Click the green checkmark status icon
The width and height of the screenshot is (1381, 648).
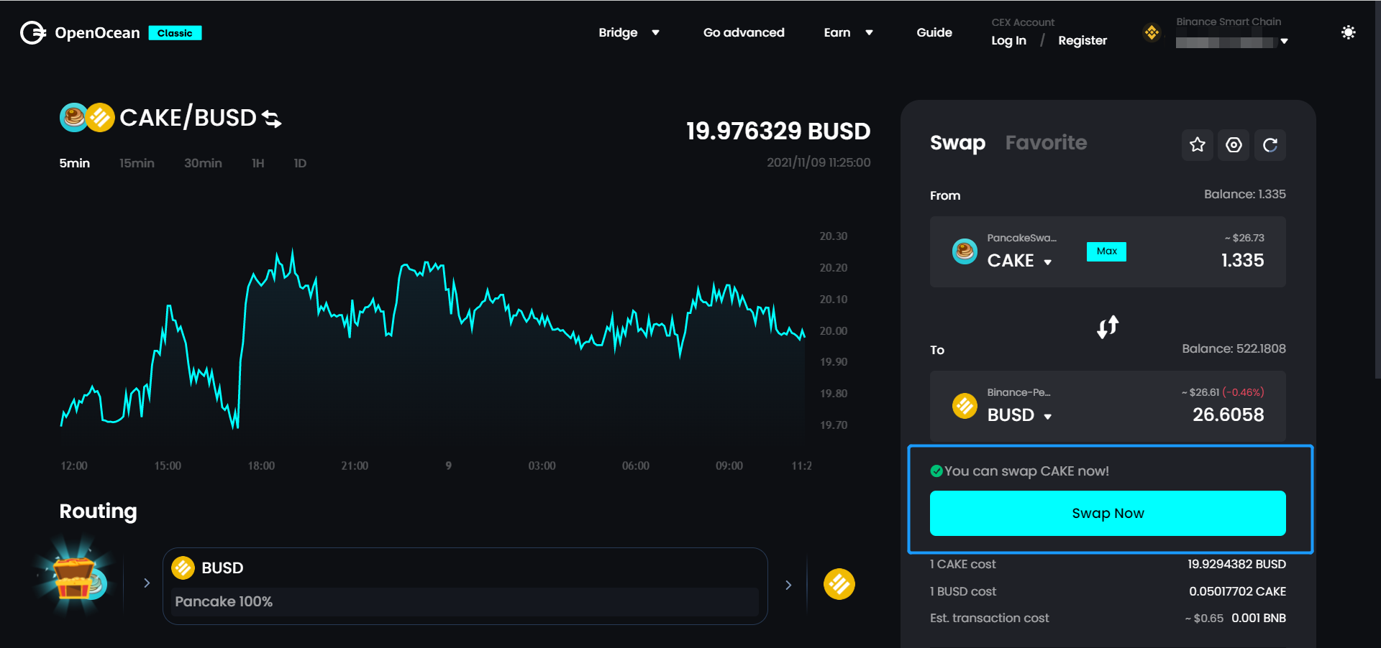point(936,471)
